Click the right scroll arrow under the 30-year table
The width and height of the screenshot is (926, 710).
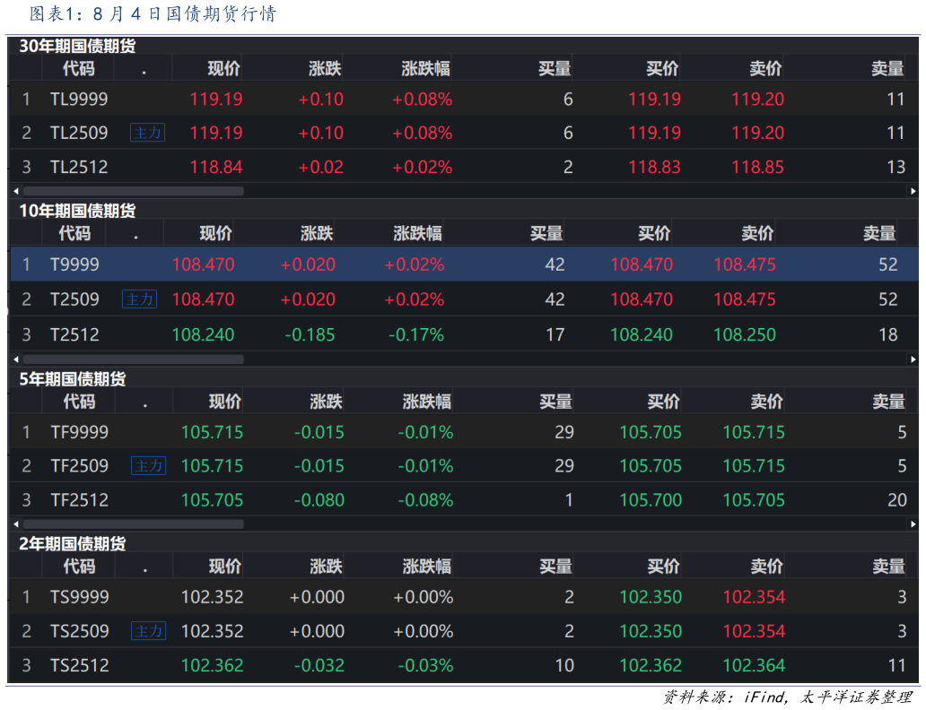[913, 190]
